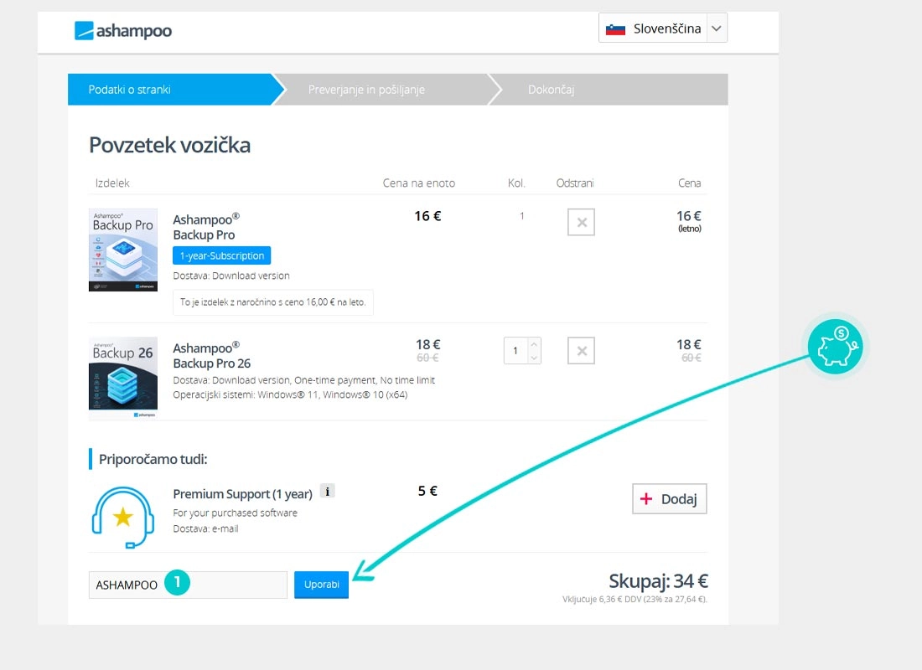Click the Backup Pro product box image
The image size is (922, 670).
tap(123, 250)
